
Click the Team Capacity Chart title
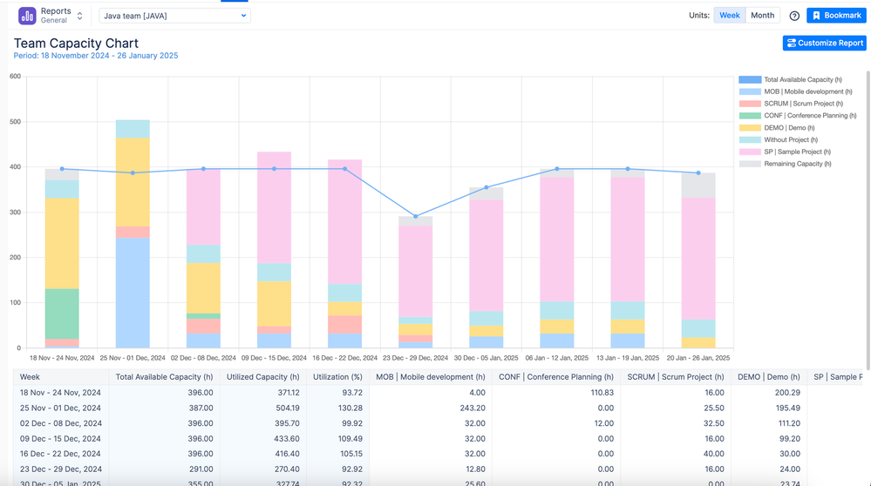76,44
